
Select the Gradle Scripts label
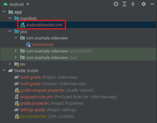pos(26,71)
